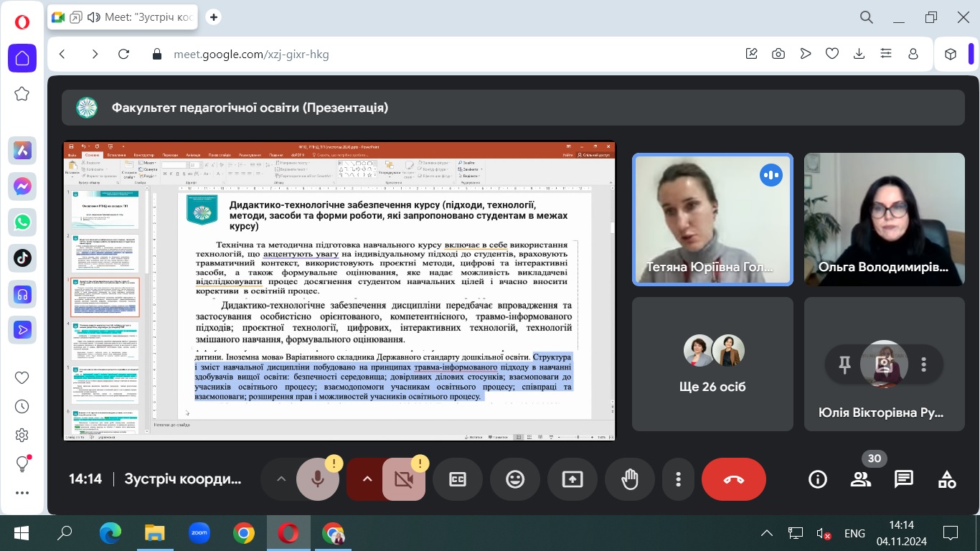Viewport: 980px width, 551px height.
Task: Click the Present now share screen icon
Action: [573, 479]
